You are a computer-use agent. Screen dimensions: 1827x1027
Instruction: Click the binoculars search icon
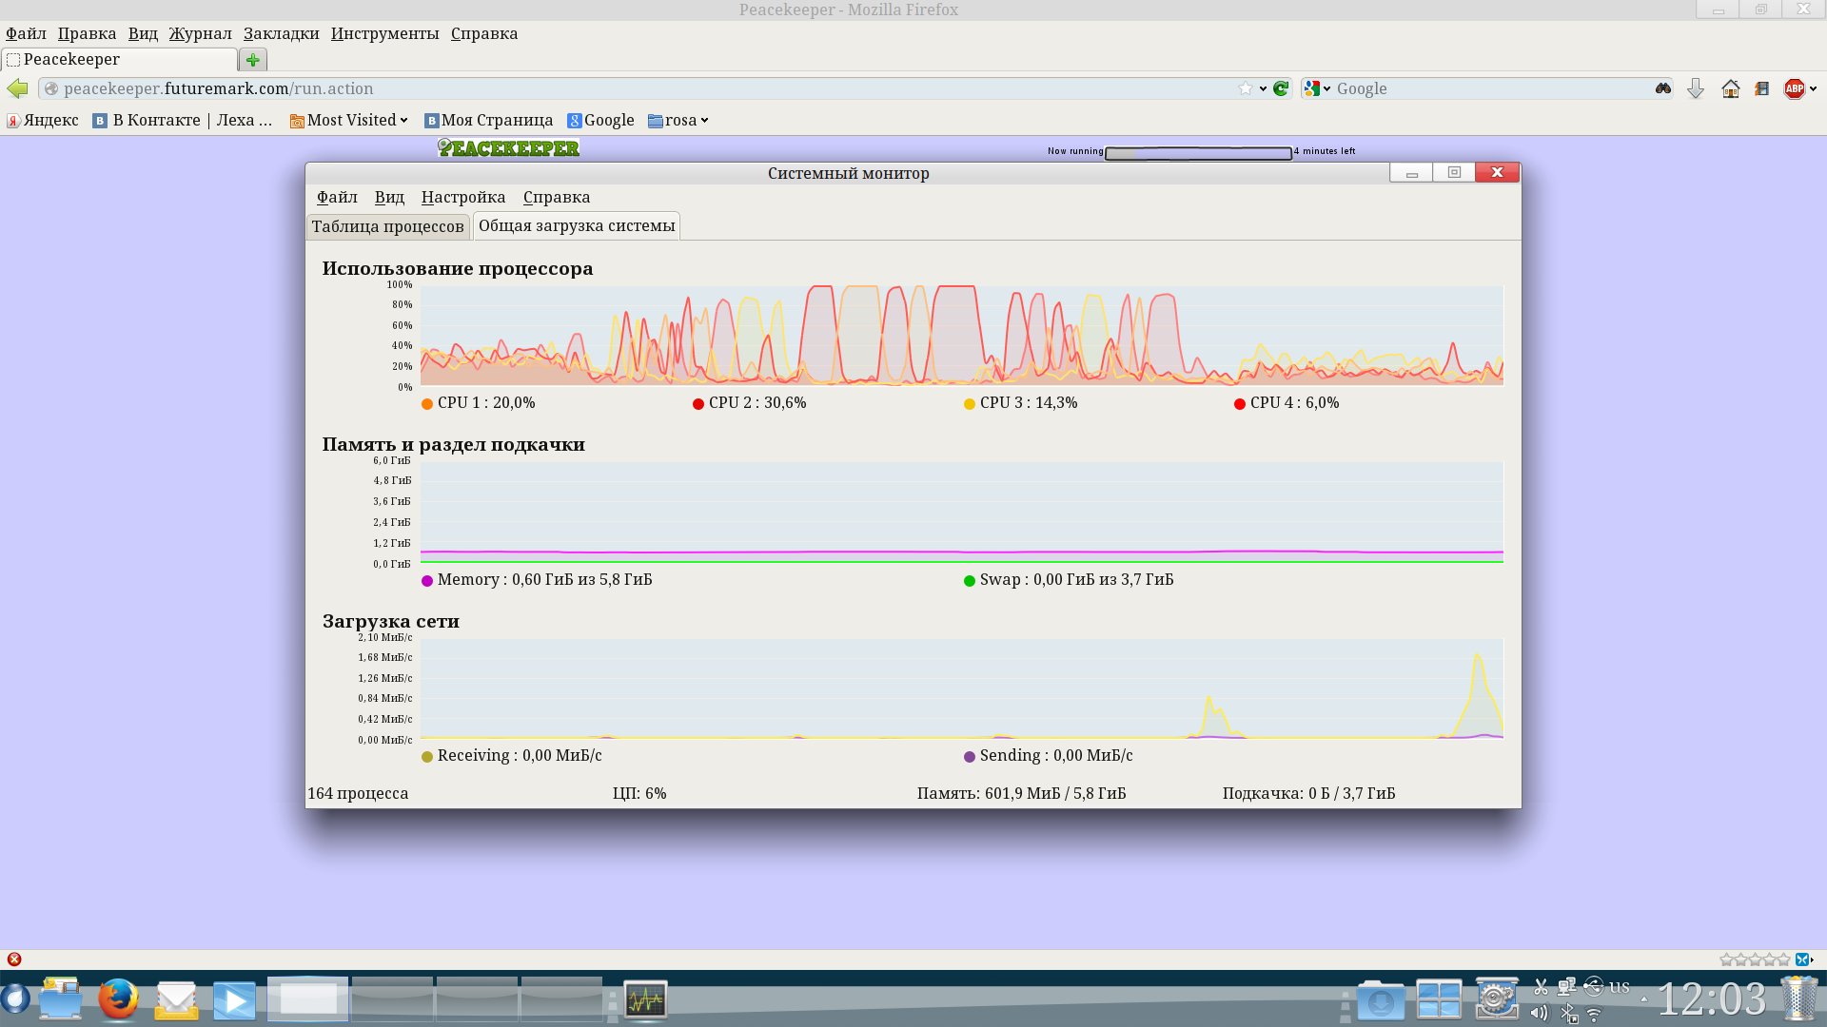click(x=1662, y=88)
